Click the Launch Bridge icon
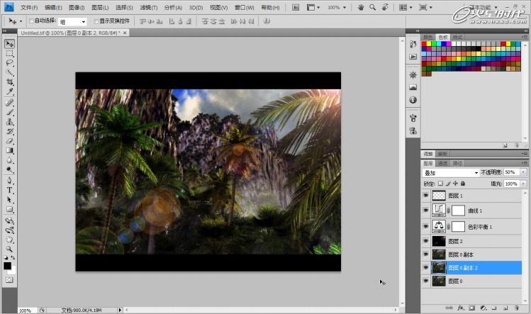Screen dimensions: 531x314 (x=296, y=7)
